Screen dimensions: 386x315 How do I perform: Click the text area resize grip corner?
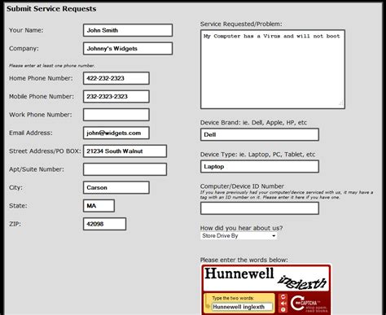coord(341,103)
